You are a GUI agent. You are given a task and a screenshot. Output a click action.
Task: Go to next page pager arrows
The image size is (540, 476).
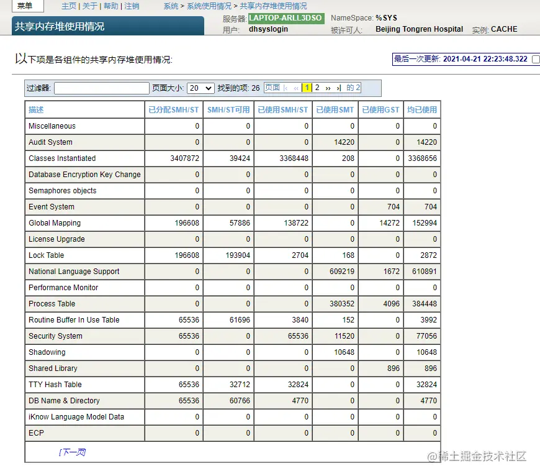328,88
